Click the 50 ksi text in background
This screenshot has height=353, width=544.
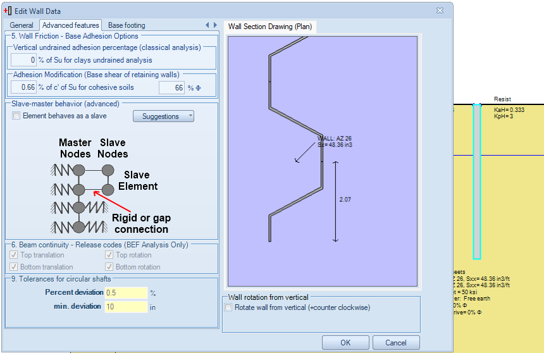[469, 292]
